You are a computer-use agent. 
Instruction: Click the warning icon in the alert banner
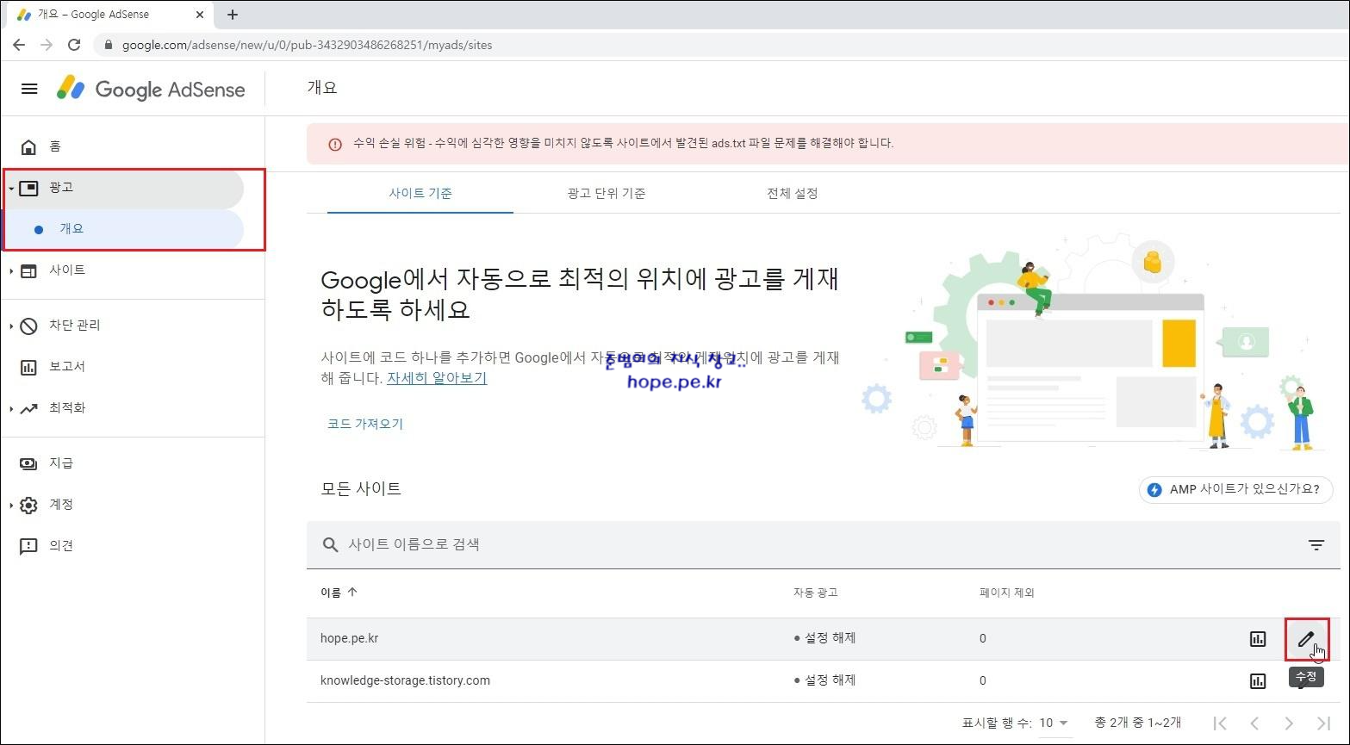[x=335, y=144]
